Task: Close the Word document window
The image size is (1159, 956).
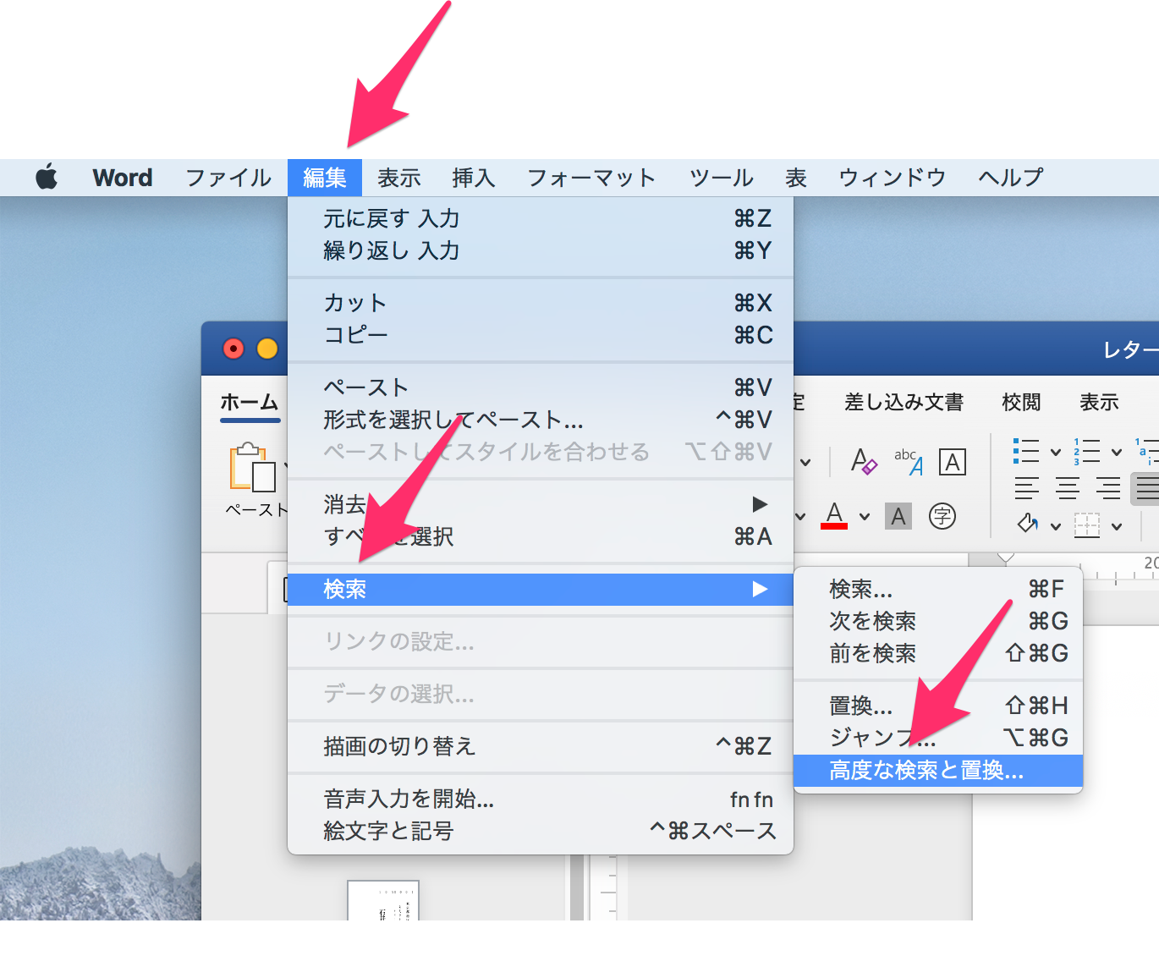Action: tap(233, 349)
